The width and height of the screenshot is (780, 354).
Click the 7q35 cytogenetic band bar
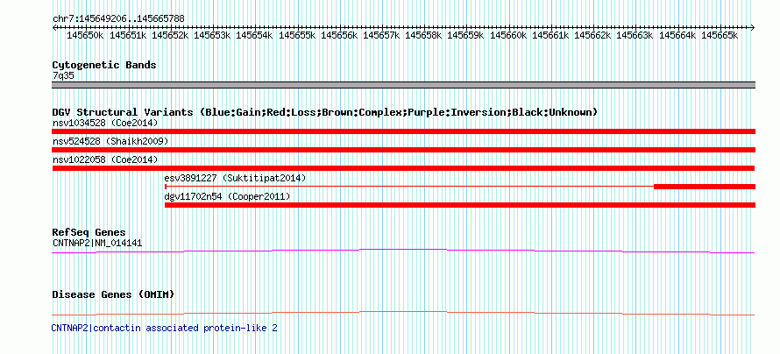point(403,85)
